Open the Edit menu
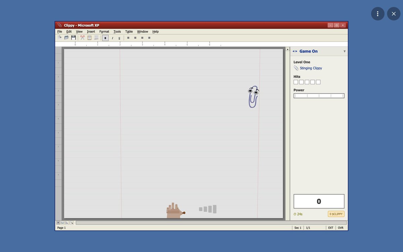 [x=69, y=32]
